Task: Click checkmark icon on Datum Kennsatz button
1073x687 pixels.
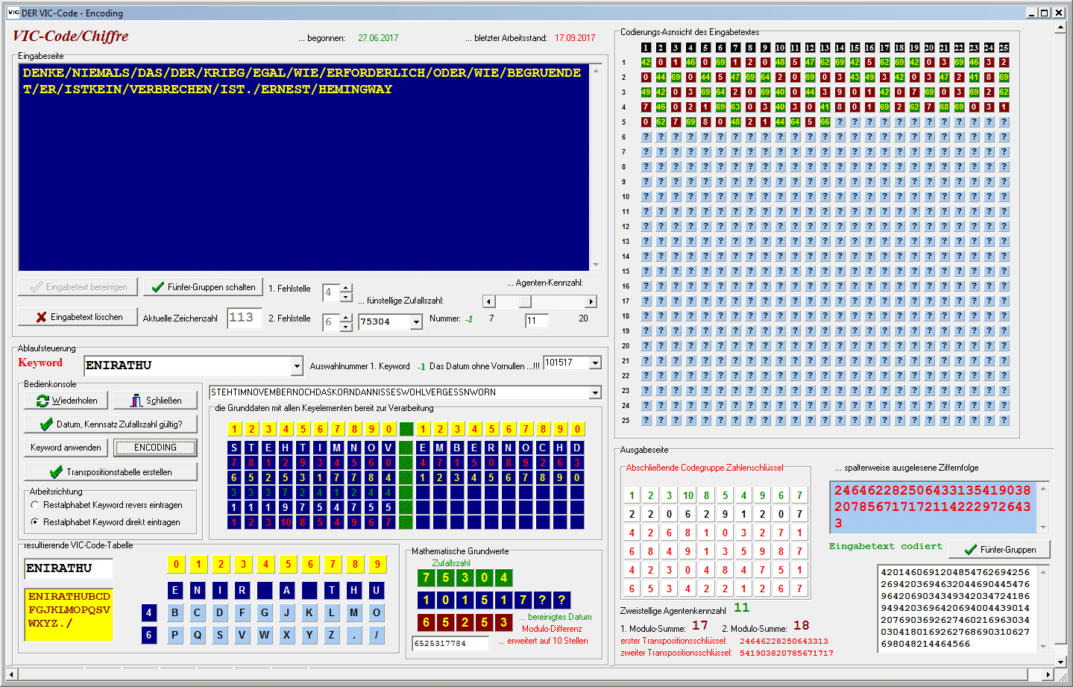Action: point(46,424)
